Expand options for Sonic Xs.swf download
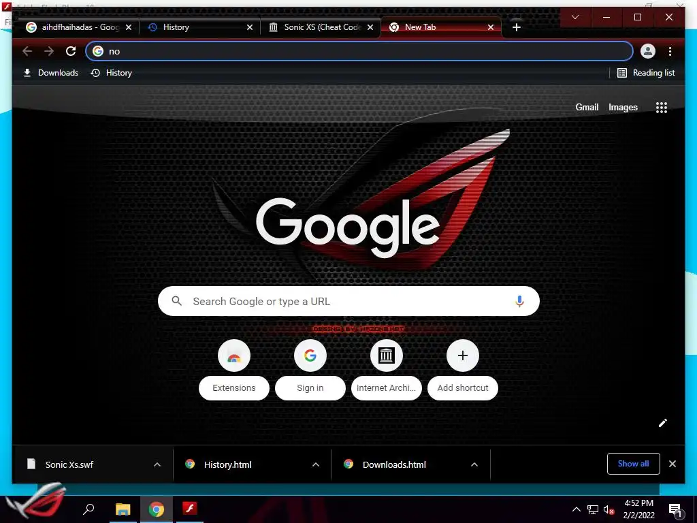The height and width of the screenshot is (523, 697). 157,464
